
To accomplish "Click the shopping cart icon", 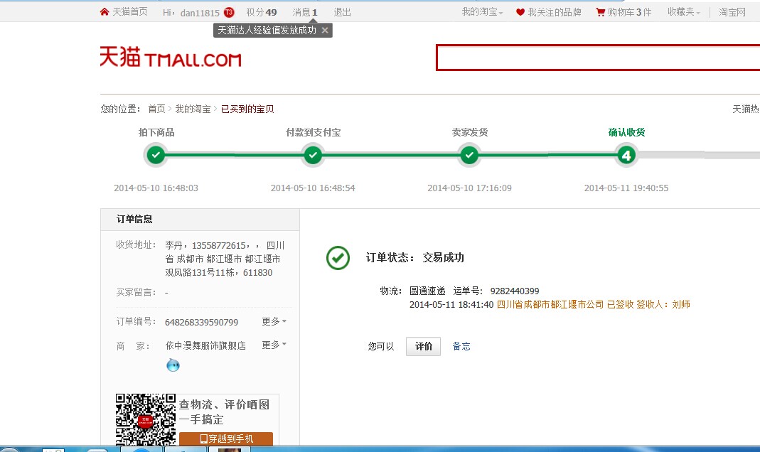I will (601, 12).
